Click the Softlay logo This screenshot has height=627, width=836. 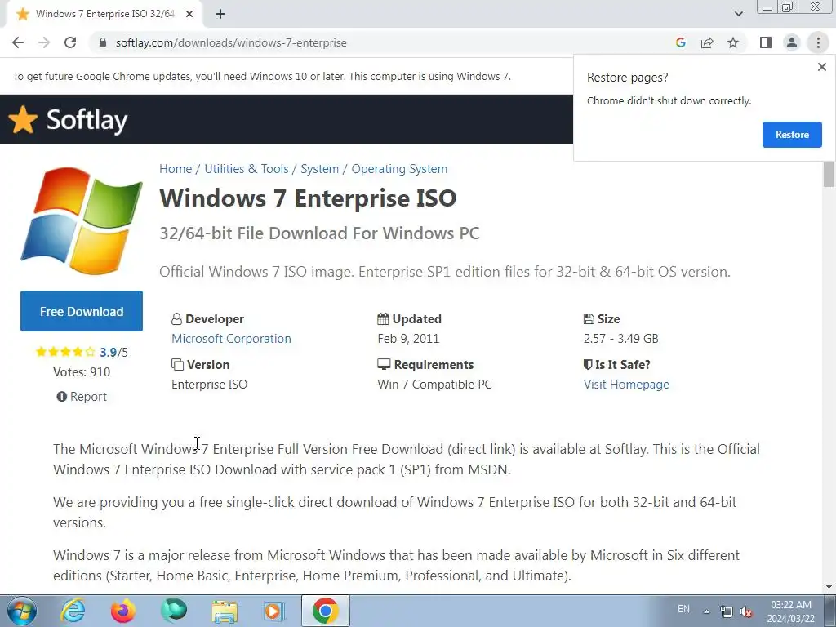69,119
